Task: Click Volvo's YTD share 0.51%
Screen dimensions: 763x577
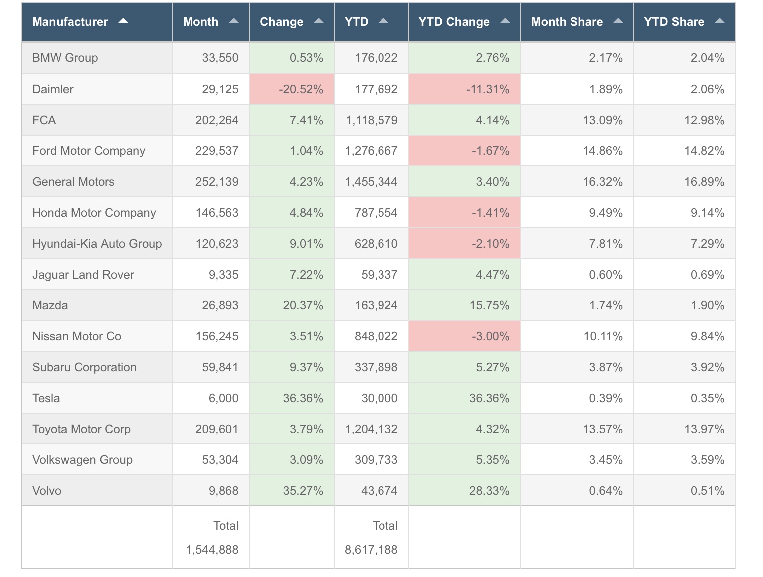Action: tap(707, 491)
